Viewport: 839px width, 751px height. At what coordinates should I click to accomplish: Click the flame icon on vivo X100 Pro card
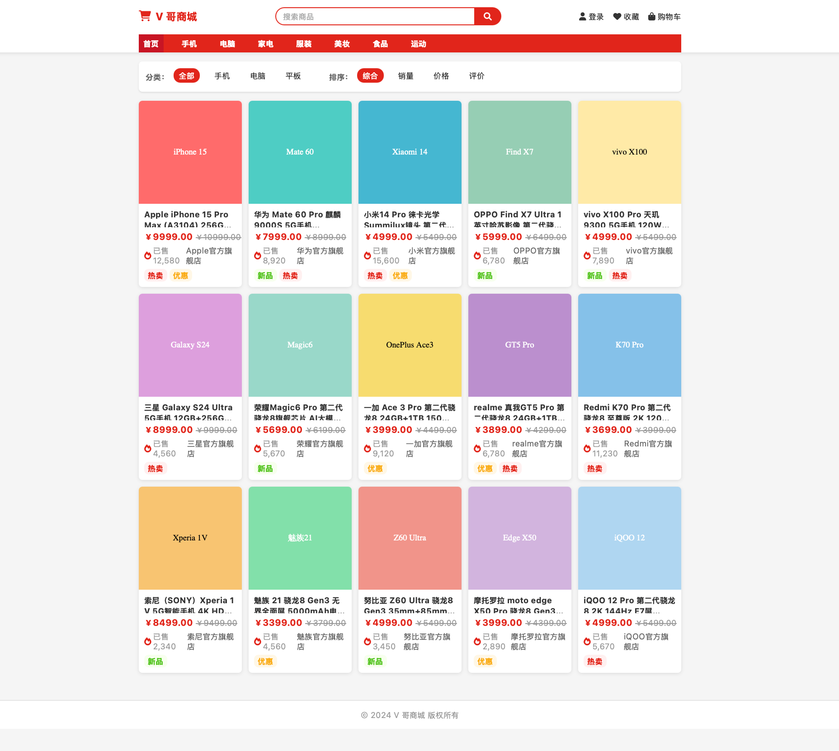tap(587, 256)
